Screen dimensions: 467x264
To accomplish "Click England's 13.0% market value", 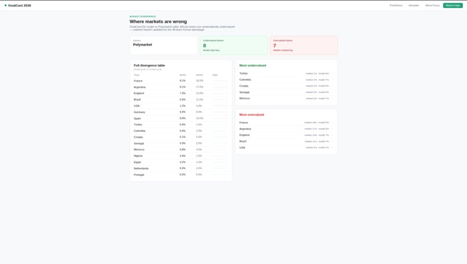I will point(199,93).
